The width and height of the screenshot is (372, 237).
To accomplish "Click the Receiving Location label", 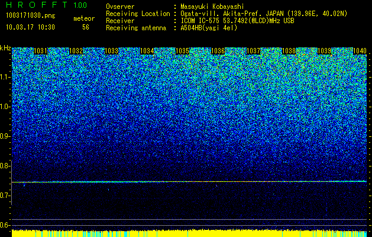I will coord(138,14).
